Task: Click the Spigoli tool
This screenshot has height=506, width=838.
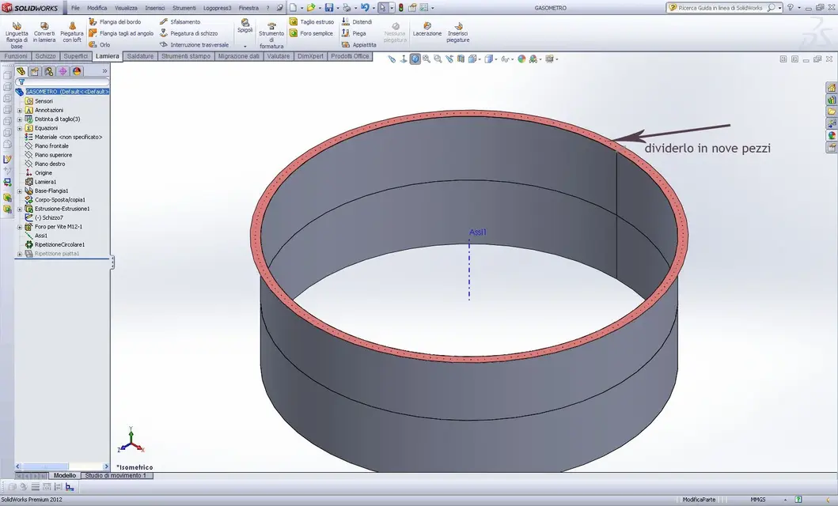Action: [245, 25]
